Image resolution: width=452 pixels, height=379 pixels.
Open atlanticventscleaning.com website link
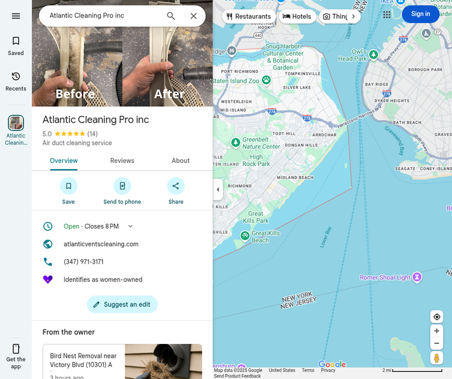pos(101,244)
